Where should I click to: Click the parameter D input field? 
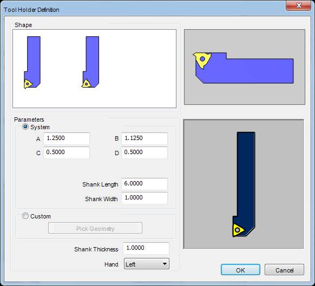tap(145, 152)
